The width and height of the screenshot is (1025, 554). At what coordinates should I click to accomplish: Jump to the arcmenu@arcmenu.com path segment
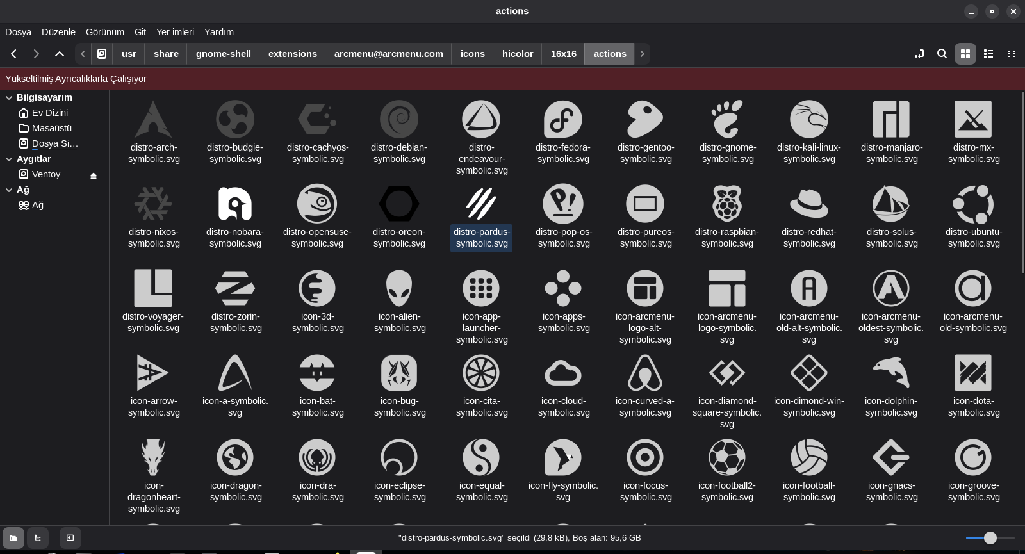(x=388, y=54)
